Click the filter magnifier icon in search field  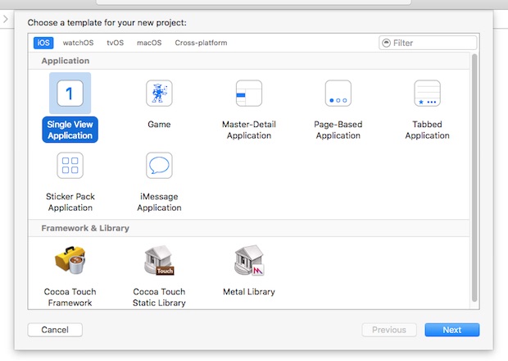(x=386, y=43)
